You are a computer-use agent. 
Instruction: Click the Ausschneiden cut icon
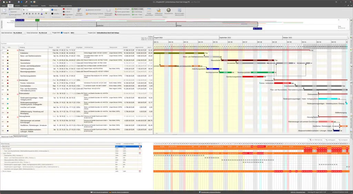point(10,9)
